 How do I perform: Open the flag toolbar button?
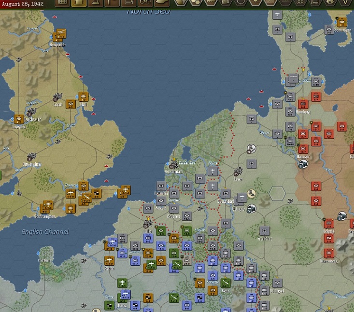(x=112, y=3)
